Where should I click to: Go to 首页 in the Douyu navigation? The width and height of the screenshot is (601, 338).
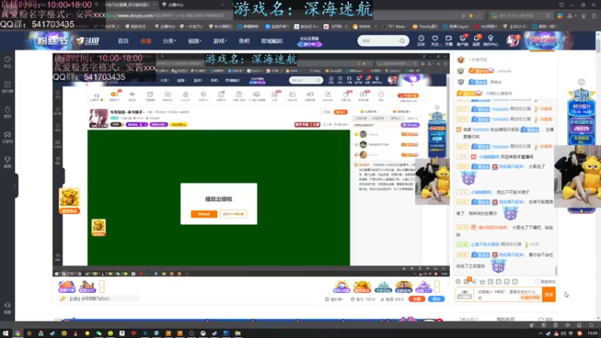(123, 41)
